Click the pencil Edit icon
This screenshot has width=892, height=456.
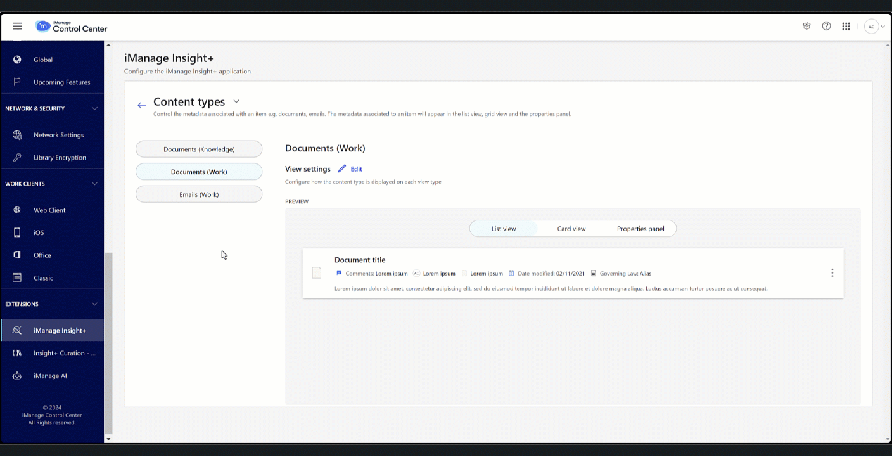click(x=342, y=169)
